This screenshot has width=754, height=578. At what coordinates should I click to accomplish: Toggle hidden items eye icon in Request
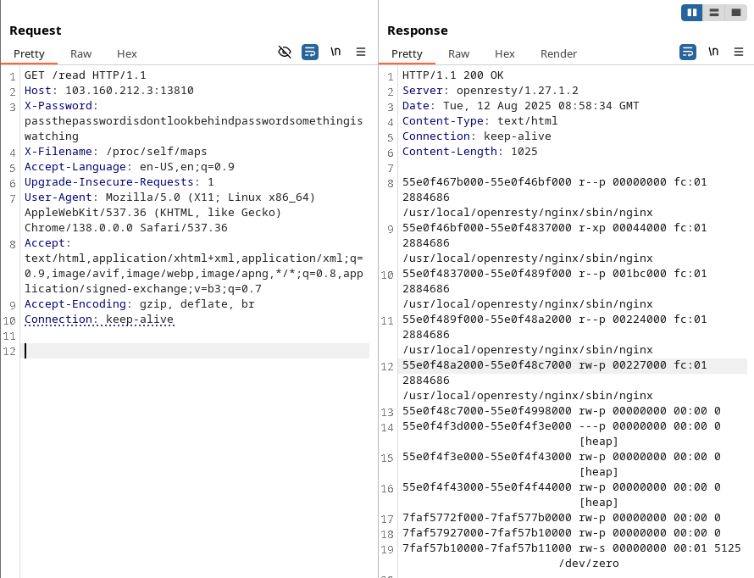285,52
